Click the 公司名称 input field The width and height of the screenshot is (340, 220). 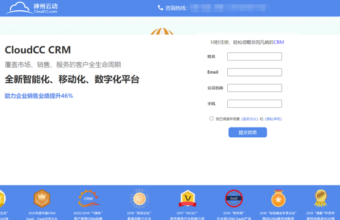click(254, 88)
